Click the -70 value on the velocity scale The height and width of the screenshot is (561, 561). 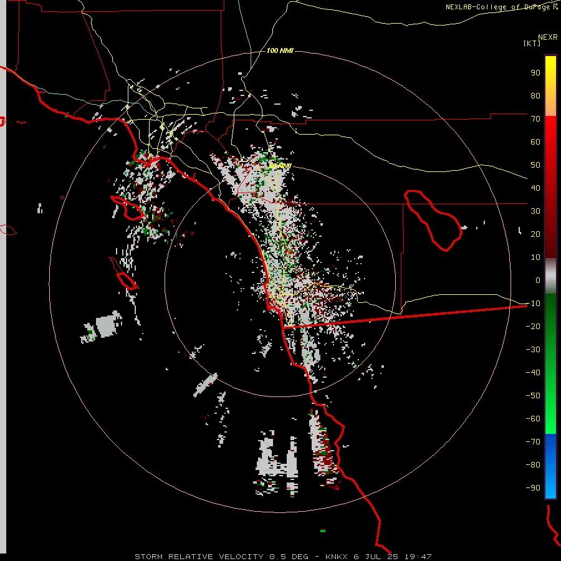click(x=533, y=441)
